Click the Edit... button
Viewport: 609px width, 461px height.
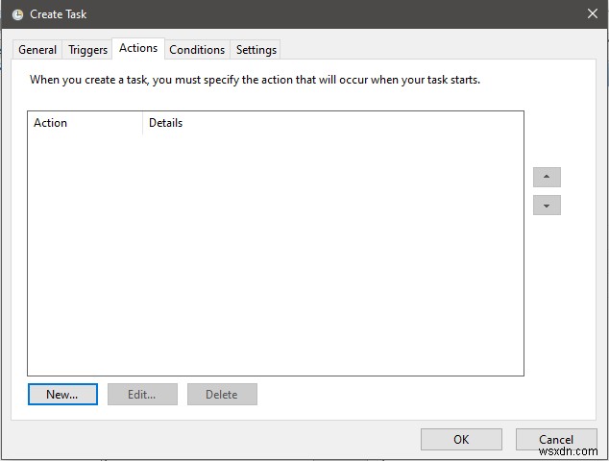(x=142, y=394)
